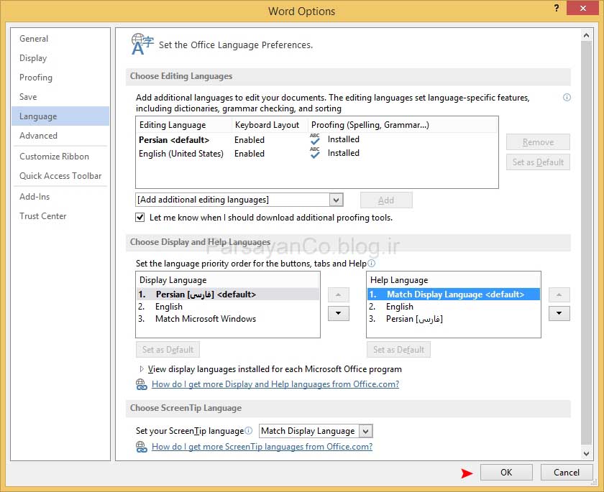Open the Add additional editing languages dropdown
The height and width of the screenshot is (492, 604).
[336, 200]
